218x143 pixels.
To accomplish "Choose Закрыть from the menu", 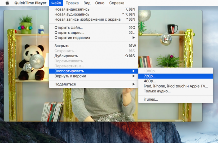I will (x=93, y=46).
